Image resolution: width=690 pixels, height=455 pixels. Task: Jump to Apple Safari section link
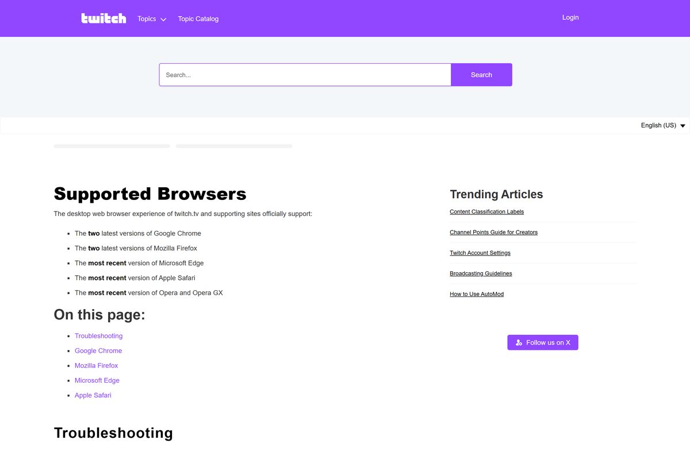93,396
